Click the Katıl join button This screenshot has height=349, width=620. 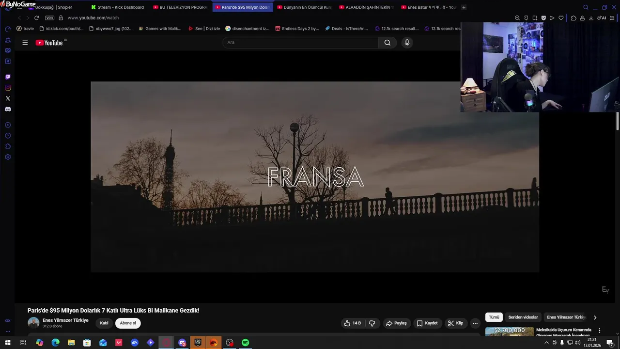tap(104, 323)
